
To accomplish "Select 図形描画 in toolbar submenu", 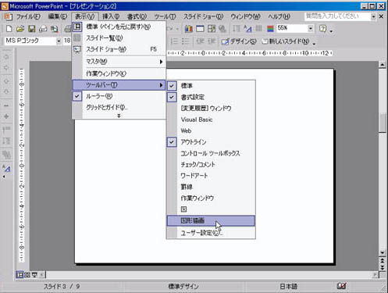I will pos(211,220).
